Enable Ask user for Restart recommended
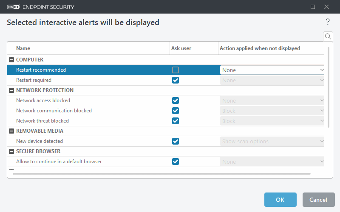The image size is (340, 212). pyautogui.click(x=176, y=70)
